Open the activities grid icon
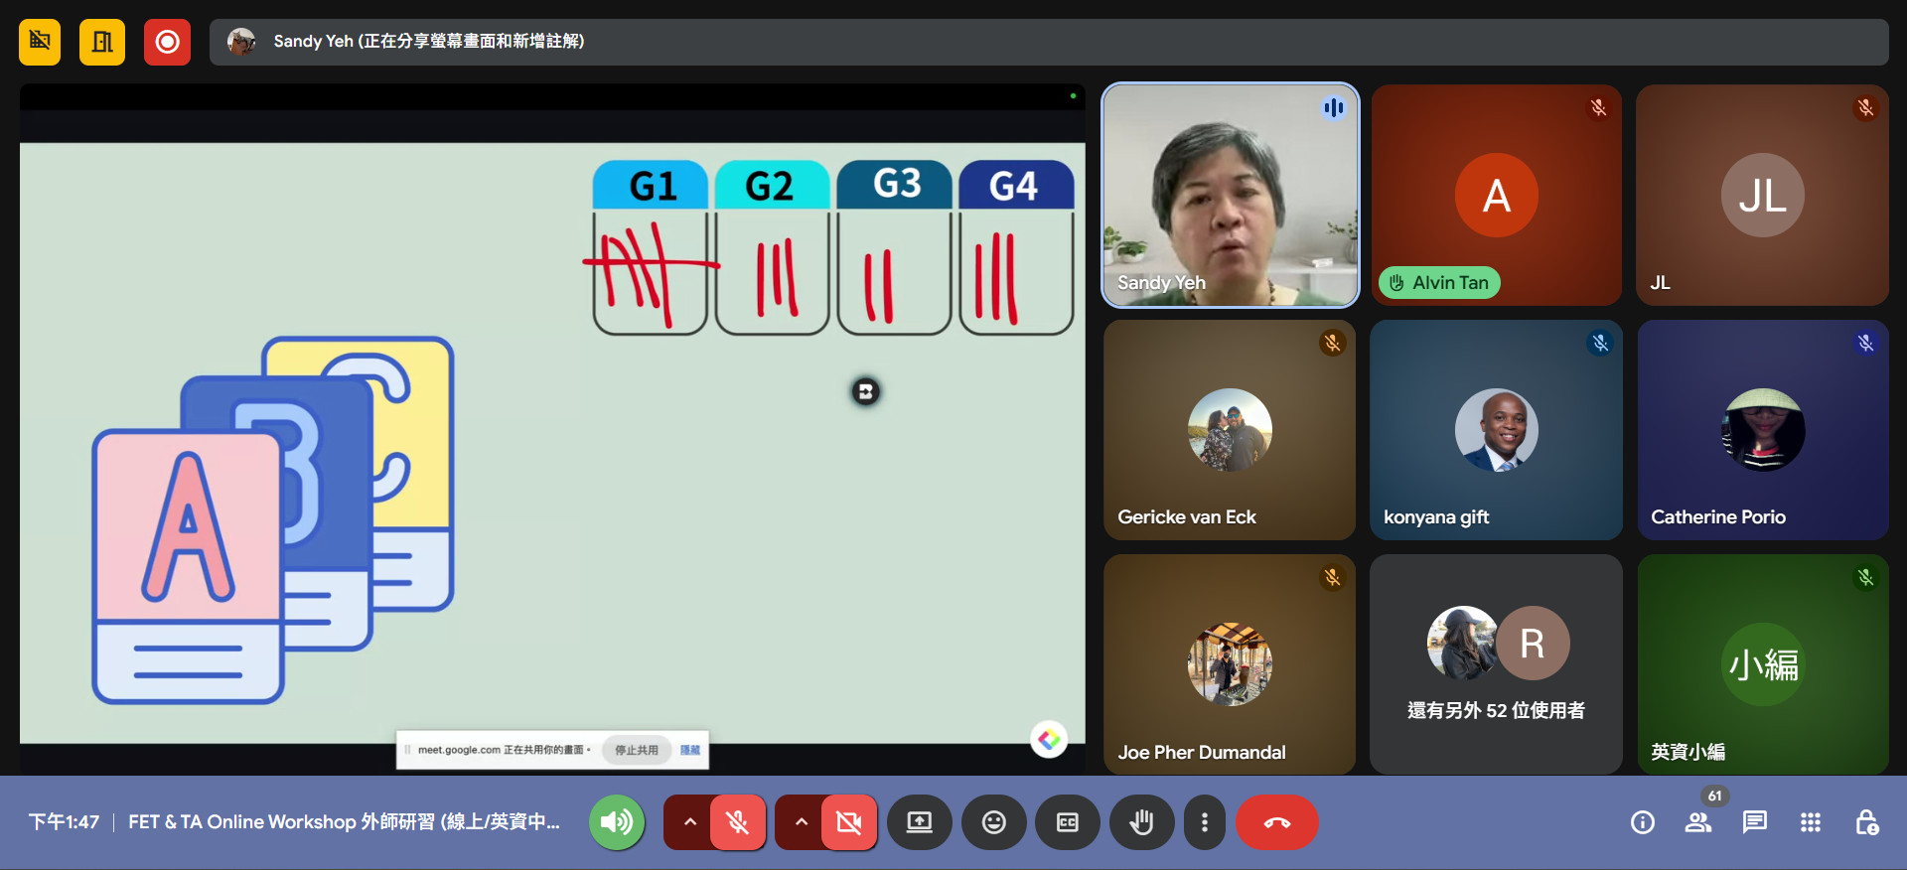This screenshot has height=870, width=1907. pos(1810,822)
